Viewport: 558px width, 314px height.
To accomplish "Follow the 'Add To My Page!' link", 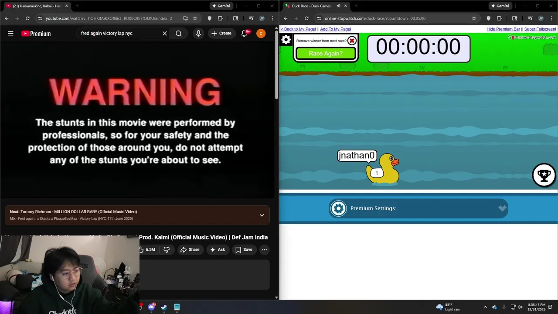I will (336, 29).
